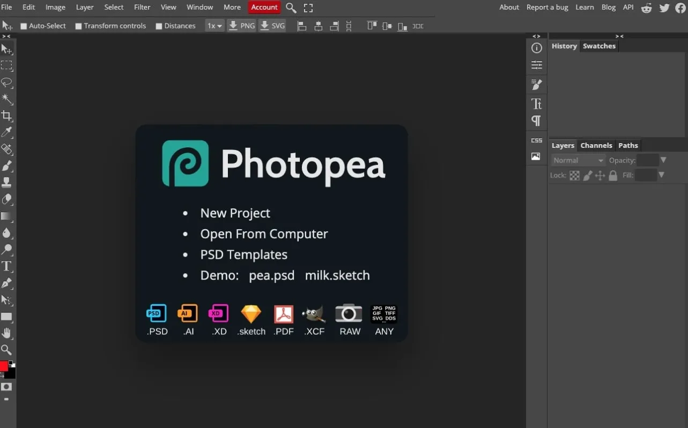688x428 pixels.
Task: Select the Rectangle Select tool
Action: [x=6, y=66]
